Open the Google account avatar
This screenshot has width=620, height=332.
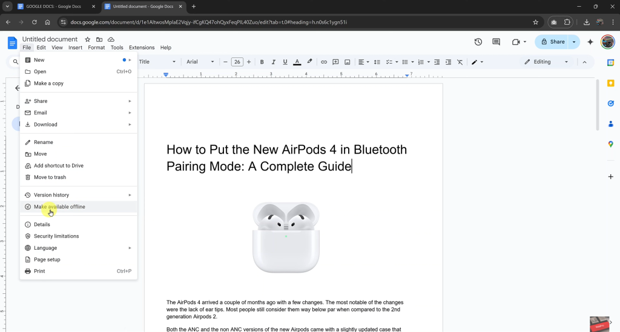[608, 42]
